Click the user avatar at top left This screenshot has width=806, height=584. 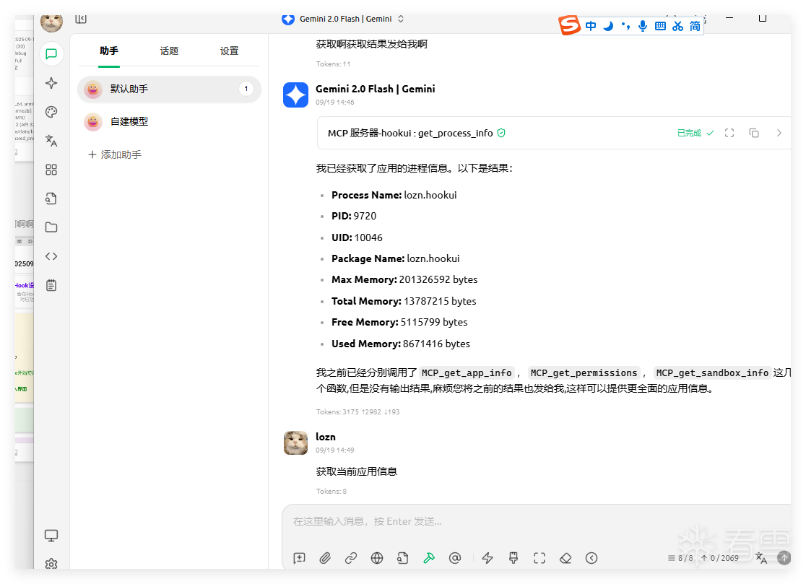(51, 22)
